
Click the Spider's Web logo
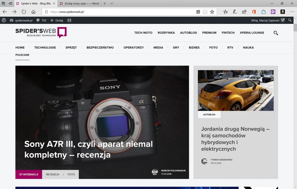tap(41, 33)
